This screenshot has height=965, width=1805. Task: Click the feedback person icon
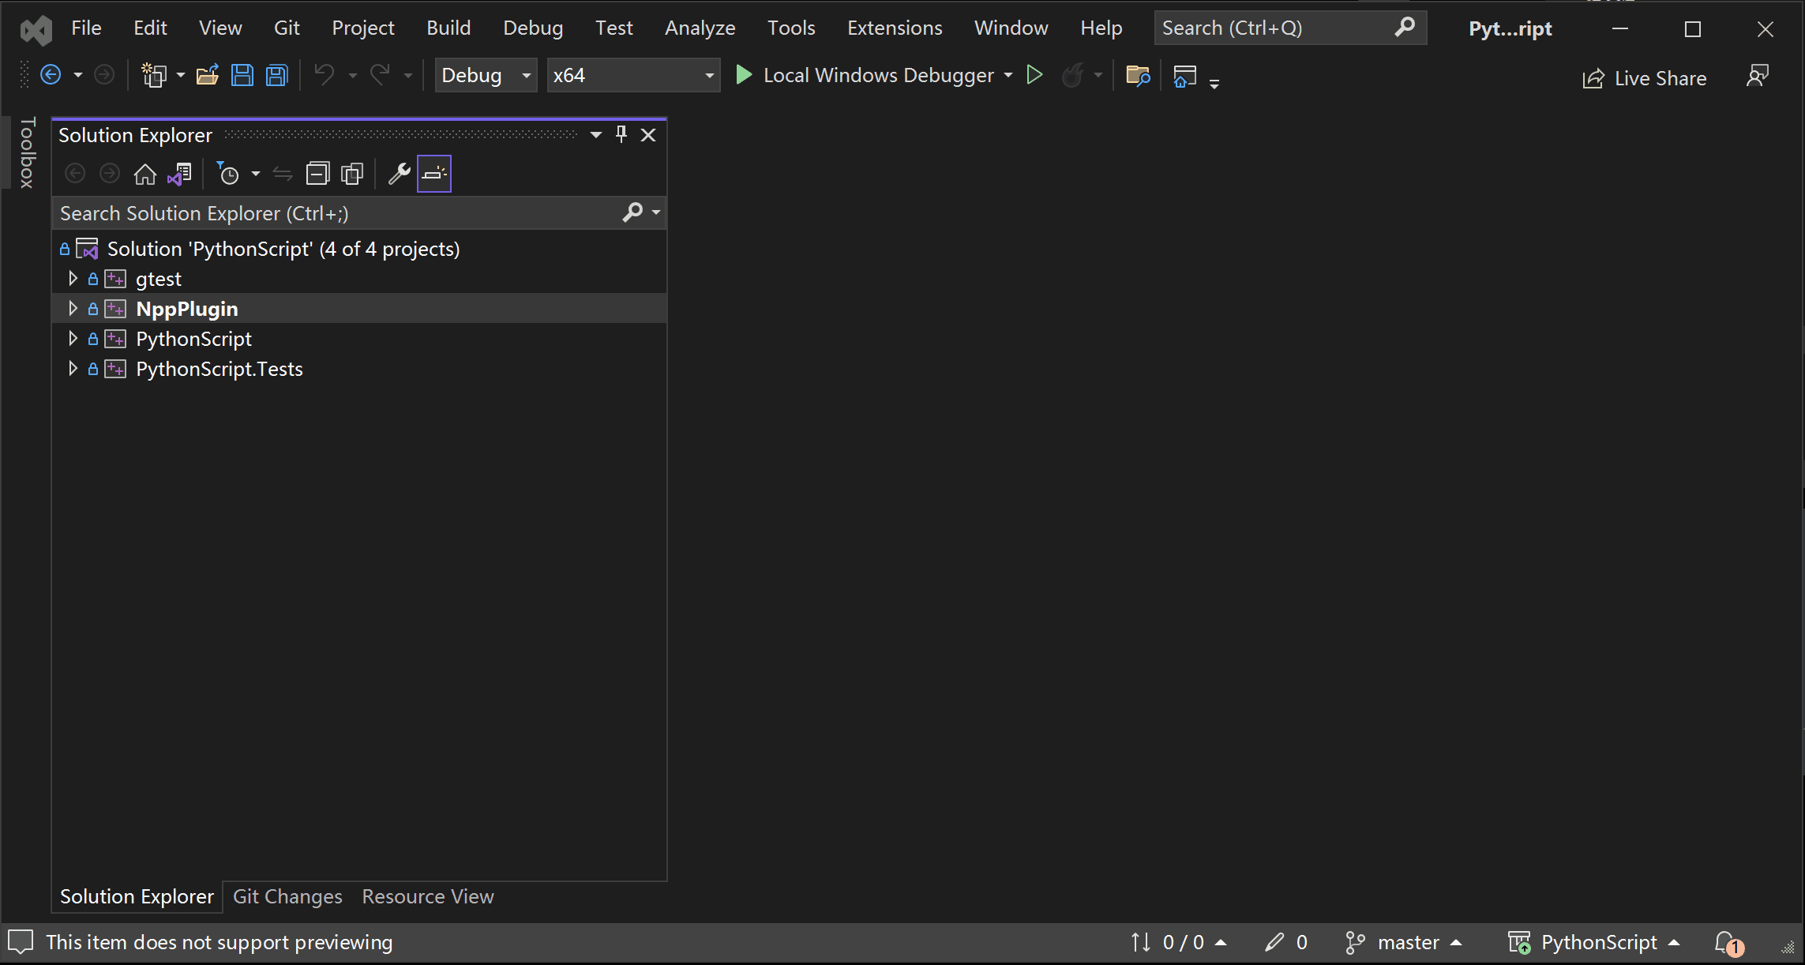click(x=1758, y=76)
